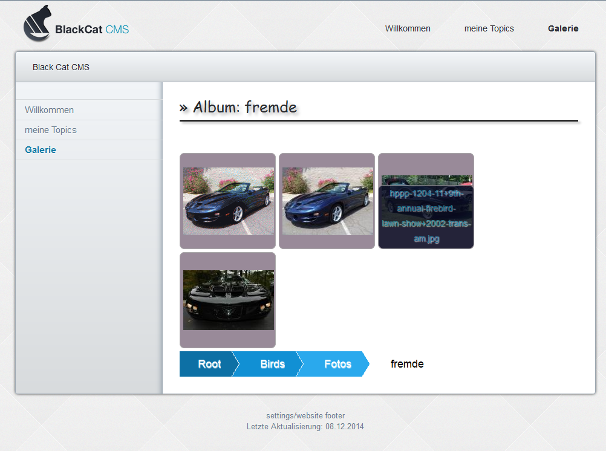Navigate to Root in the breadcrumb
Image resolution: width=606 pixels, height=451 pixels.
(x=209, y=364)
